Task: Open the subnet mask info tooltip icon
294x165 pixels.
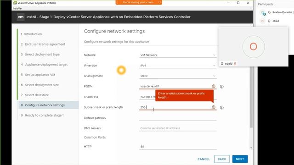Action: click(221, 108)
